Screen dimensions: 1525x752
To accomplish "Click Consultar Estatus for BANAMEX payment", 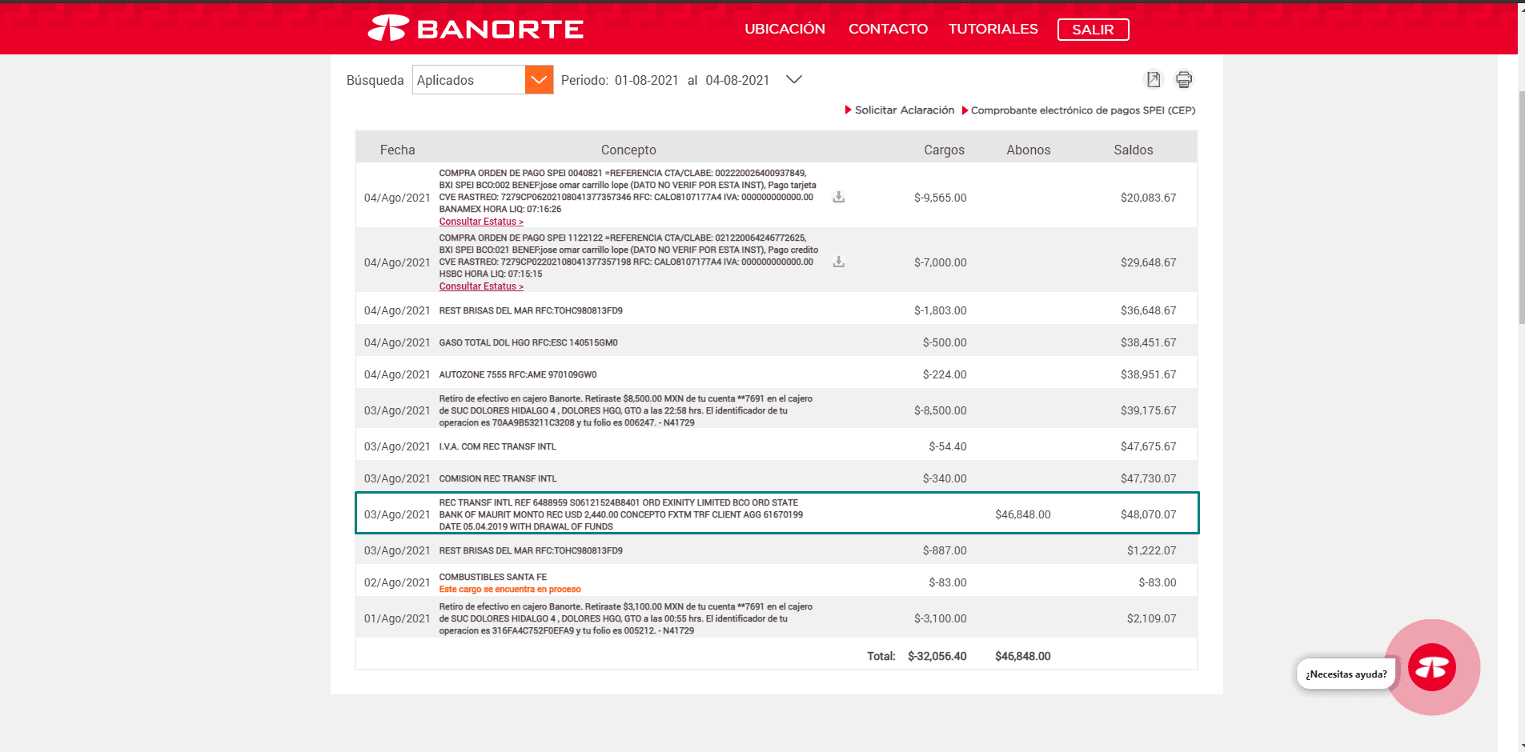I will point(480,222).
